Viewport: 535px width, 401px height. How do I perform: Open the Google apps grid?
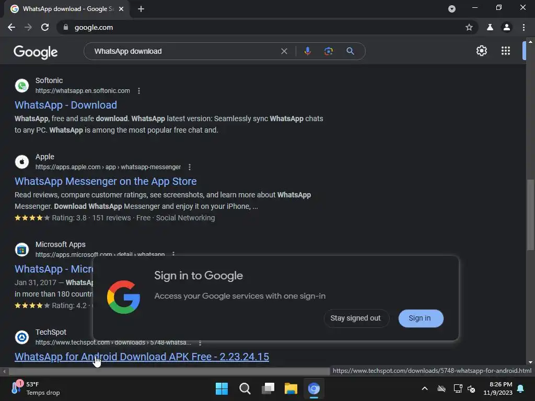click(x=506, y=51)
